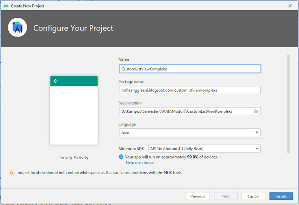Click the 'Empty Activity' caption
299x205 pixels.
point(74,157)
